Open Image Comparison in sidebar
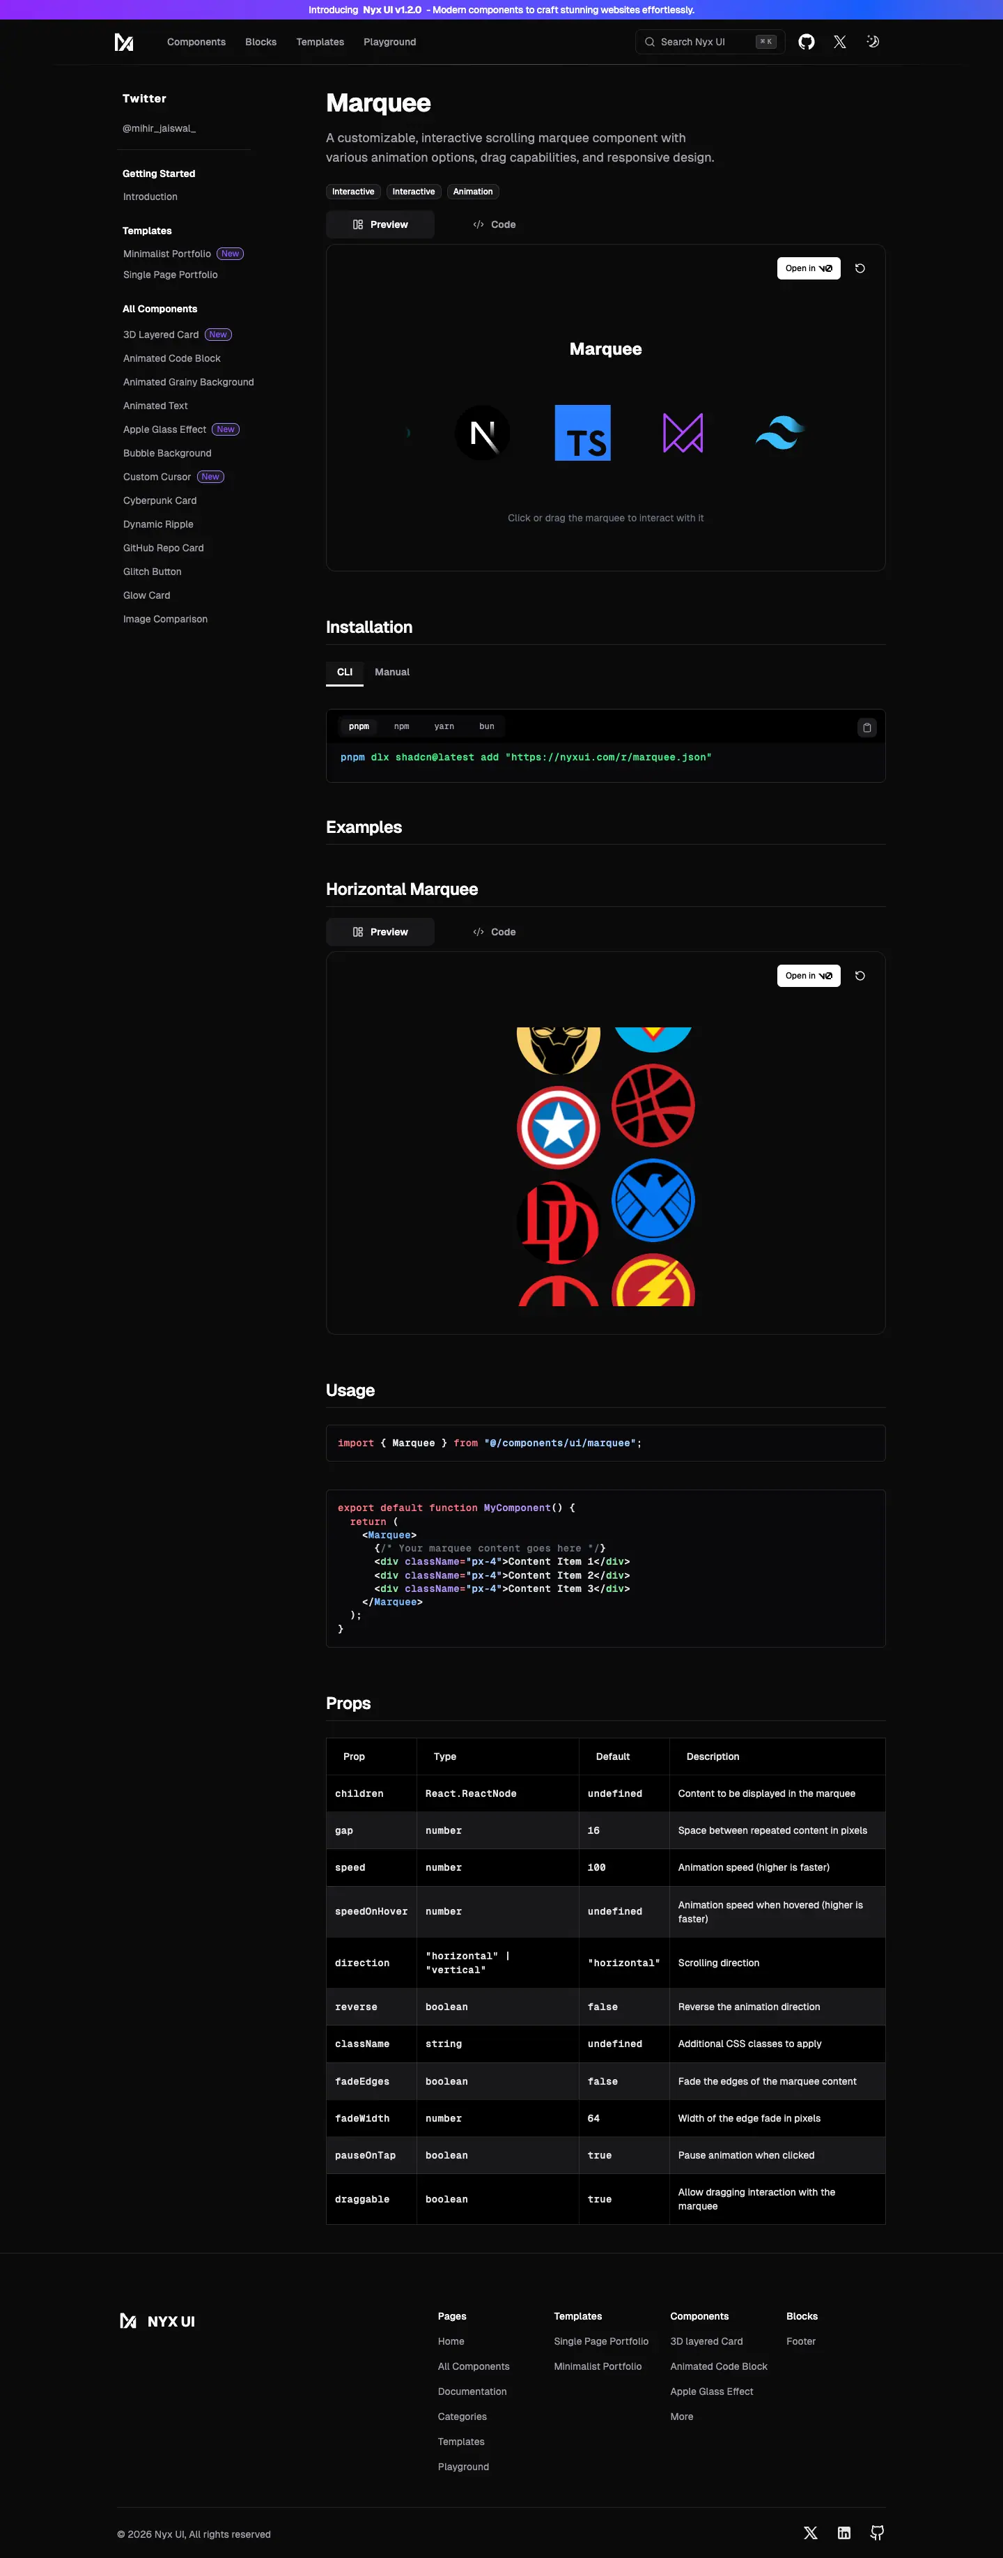This screenshot has height=2558, width=1003. coord(166,620)
